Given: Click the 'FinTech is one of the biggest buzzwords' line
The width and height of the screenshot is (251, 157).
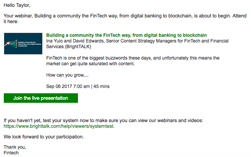Looking at the screenshot, I should 133,58.
